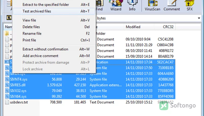
Task: Choose Extract without confirmation
Action: 54,49
